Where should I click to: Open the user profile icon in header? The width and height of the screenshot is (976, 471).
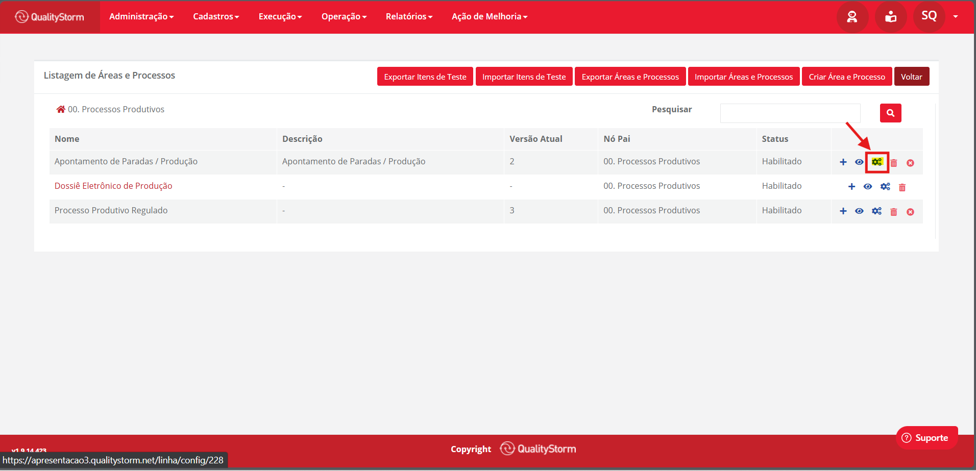852,17
